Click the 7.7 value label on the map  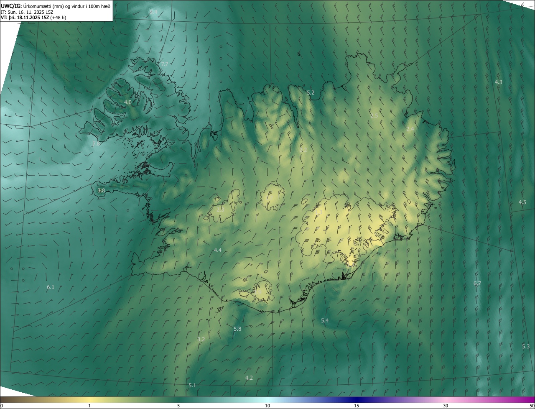(164, 64)
